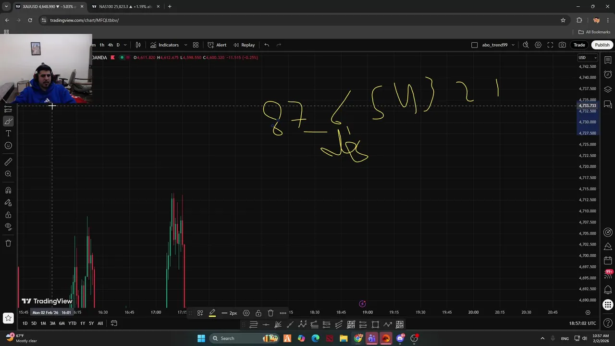Viewport: 615px width, 346px height.
Task: Select the ruler Measure tool
Action: click(8, 162)
